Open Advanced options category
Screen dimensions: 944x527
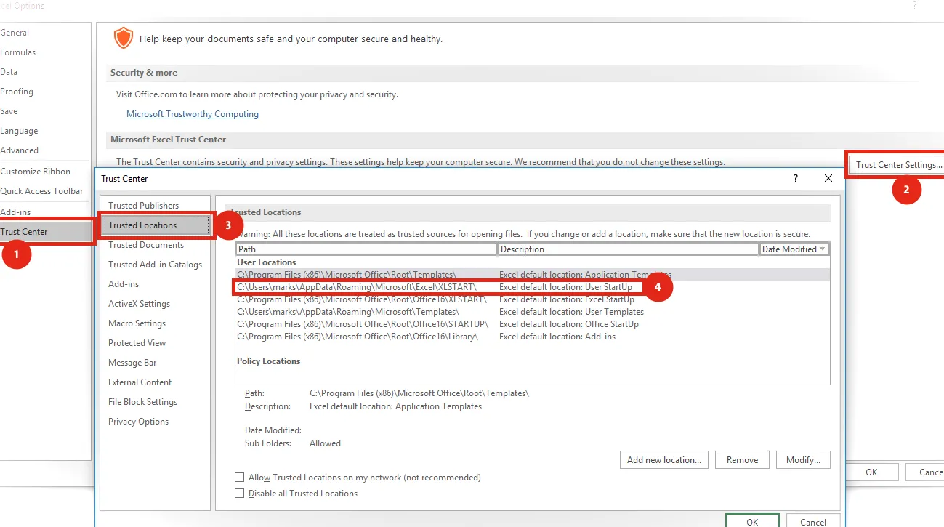coord(20,150)
